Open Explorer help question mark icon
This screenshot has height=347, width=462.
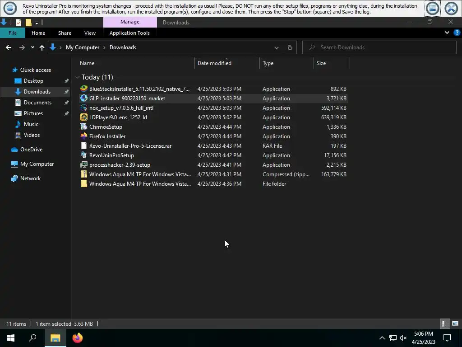click(x=457, y=33)
